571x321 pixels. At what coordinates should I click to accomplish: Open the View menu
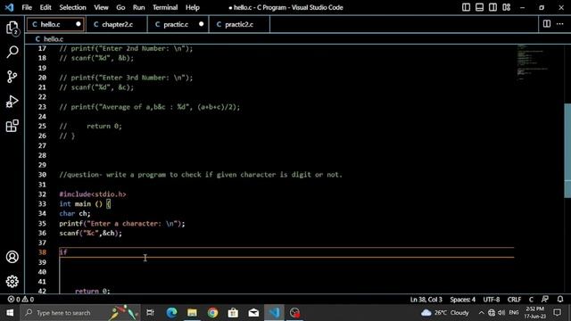click(101, 7)
